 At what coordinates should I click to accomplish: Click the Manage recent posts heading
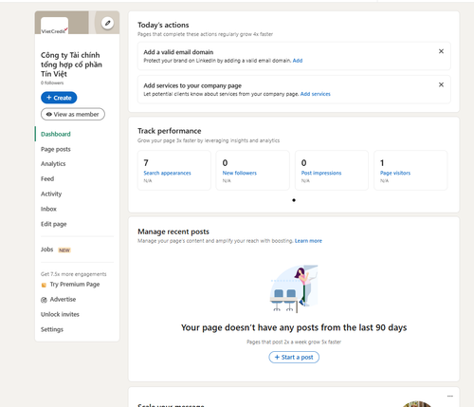tap(173, 231)
